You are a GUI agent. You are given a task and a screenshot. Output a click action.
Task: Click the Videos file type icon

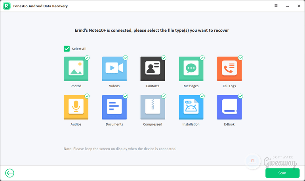(x=114, y=69)
